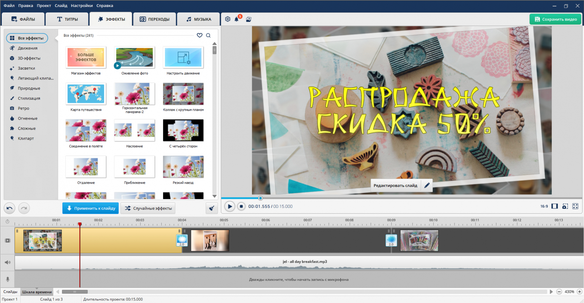Click the redo arrow button
This screenshot has width=584, height=303.
(24, 208)
